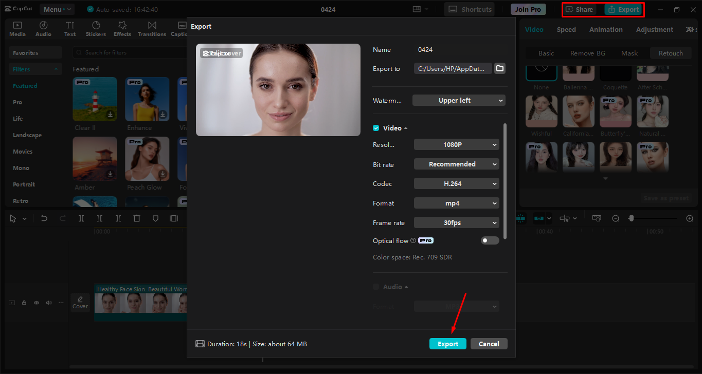This screenshot has width=702, height=374.
Task: Enable the Optical flow toggle
Action: tap(490, 240)
